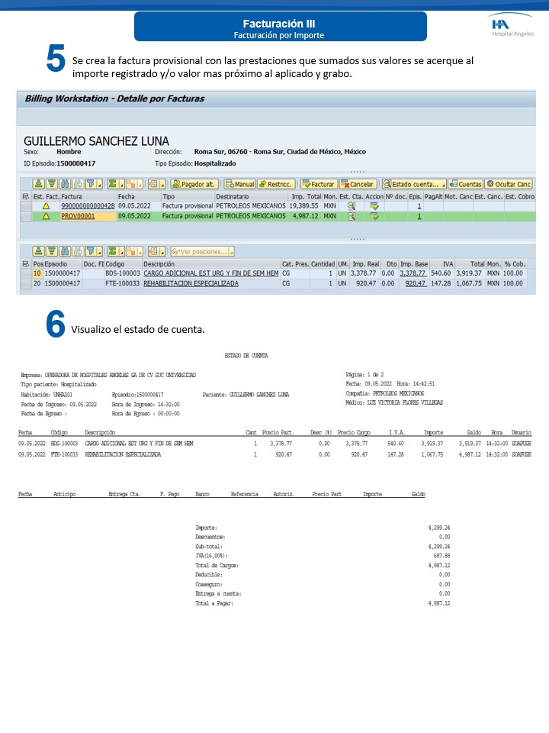Select row of invoice 990000000000428
This screenshot has height=733, width=549.
26,206
